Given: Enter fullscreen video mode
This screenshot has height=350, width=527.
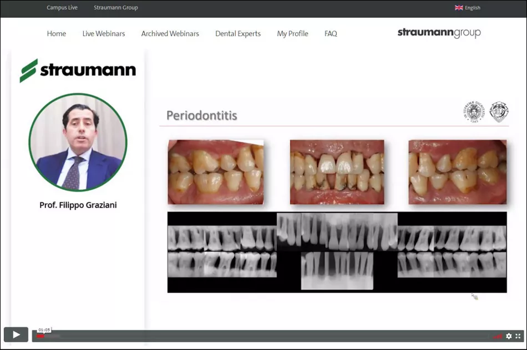Looking at the screenshot, I should 518,336.
